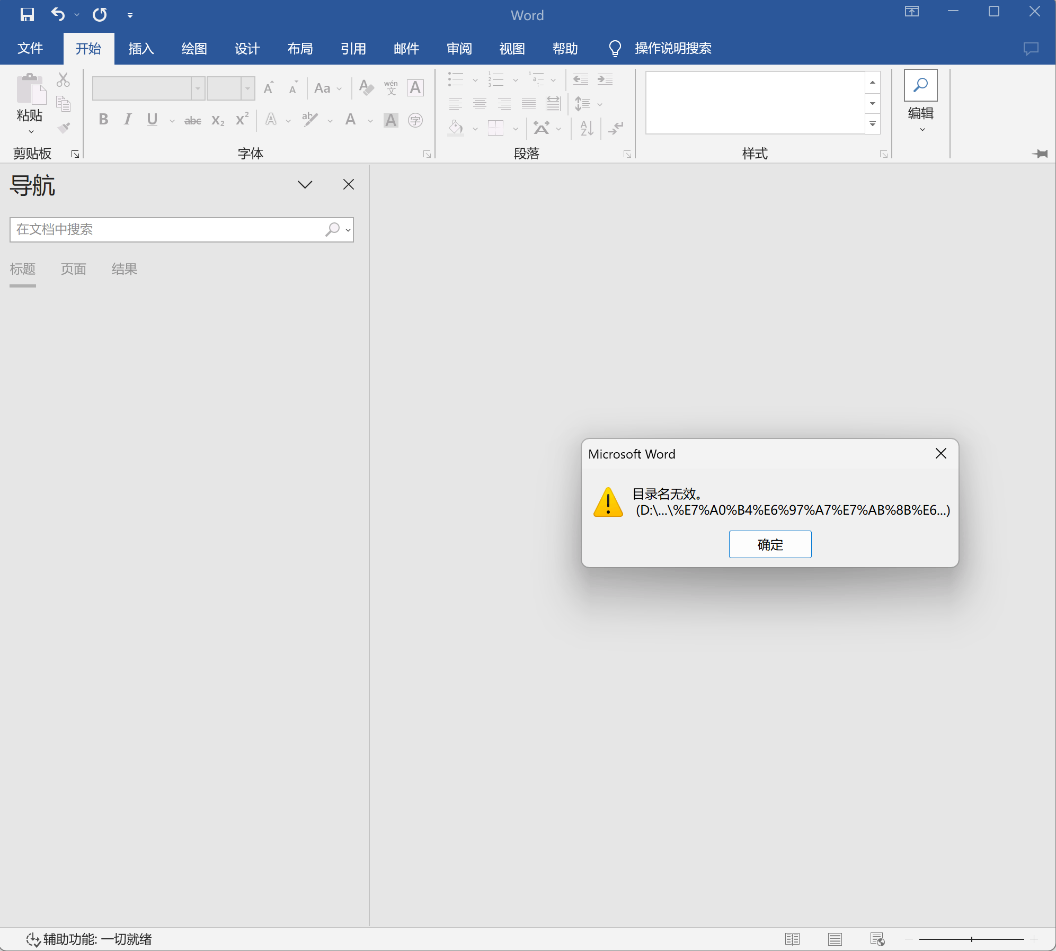Screen dimensions: 1056x951
Task: Click the Undo arrow icon
Action: (57, 15)
